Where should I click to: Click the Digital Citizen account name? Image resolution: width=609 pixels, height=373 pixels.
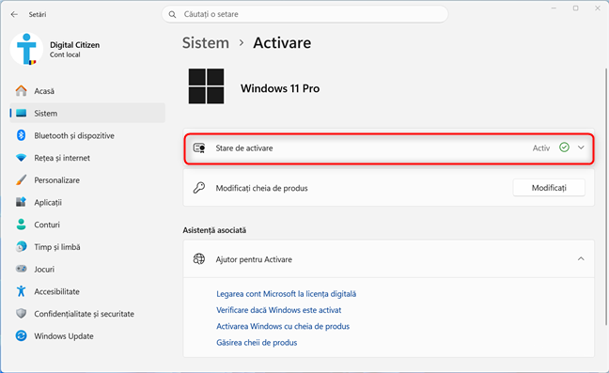(x=74, y=45)
